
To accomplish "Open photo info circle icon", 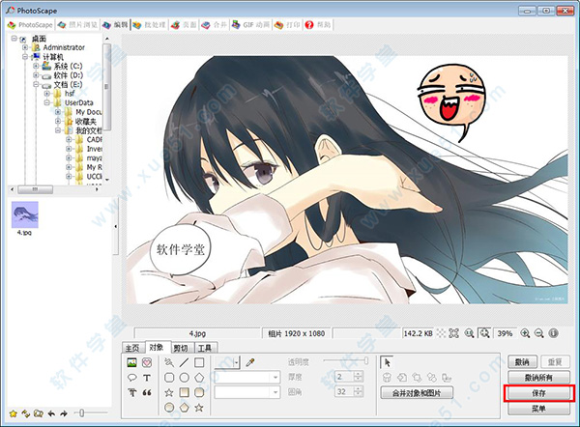I will click(x=553, y=333).
